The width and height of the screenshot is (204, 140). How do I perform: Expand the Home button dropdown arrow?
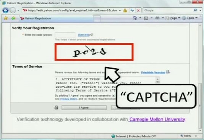tap(140, 18)
